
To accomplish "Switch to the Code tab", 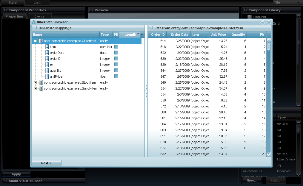I will (x=38, y=3).
